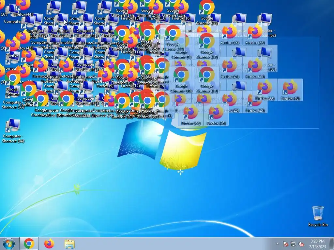Click the Show desktop button at taskbar end
Viewport: 334px width, 250px height.
tap(332, 243)
